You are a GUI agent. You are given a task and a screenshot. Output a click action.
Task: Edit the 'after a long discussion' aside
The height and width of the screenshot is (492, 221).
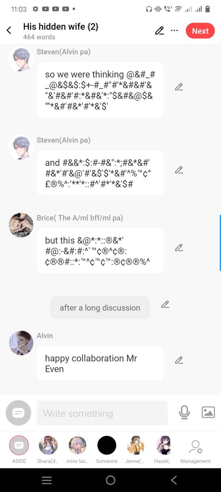(165, 305)
